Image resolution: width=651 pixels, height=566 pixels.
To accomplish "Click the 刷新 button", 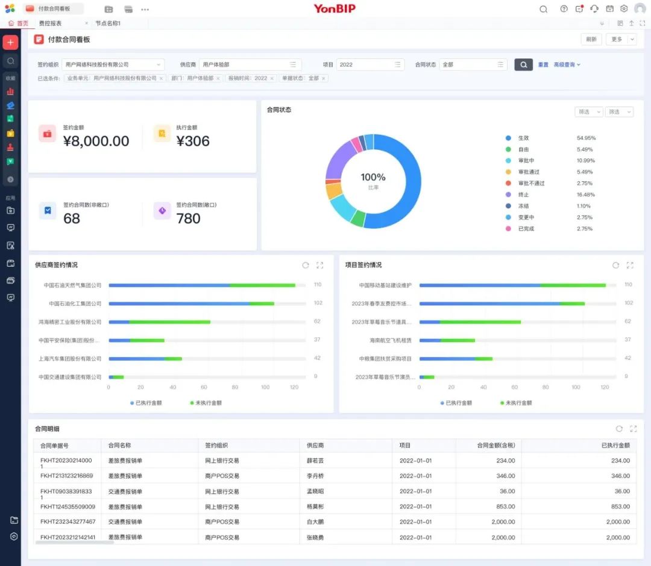I will click(591, 39).
